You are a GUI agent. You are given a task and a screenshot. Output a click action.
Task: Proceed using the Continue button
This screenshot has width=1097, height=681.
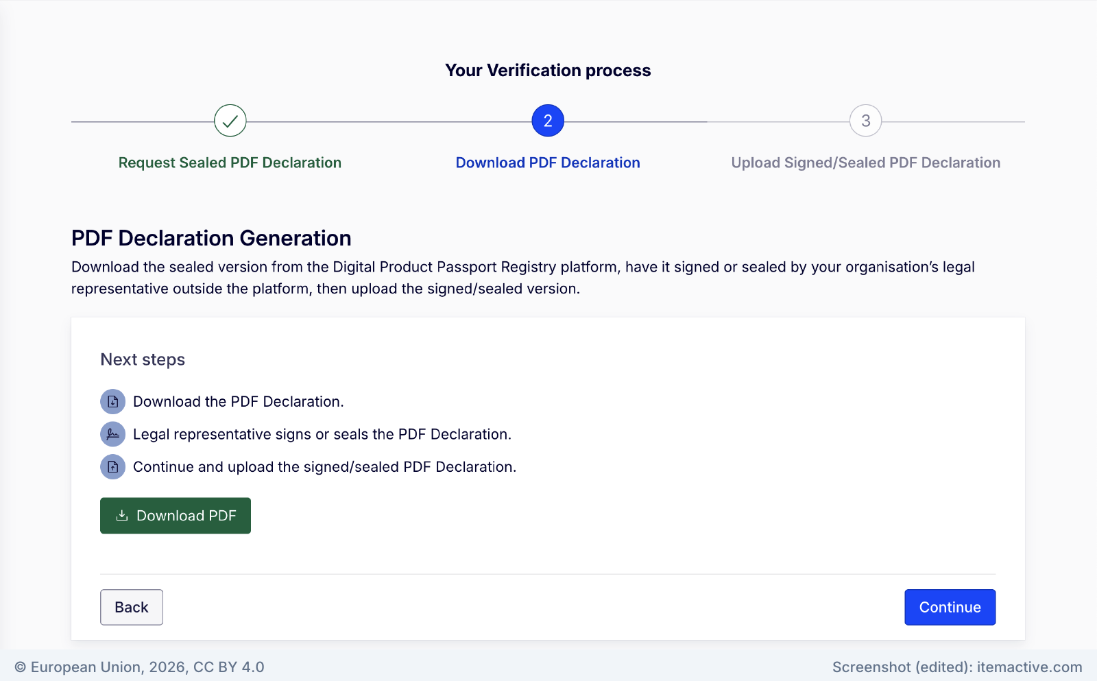pyautogui.click(x=950, y=607)
